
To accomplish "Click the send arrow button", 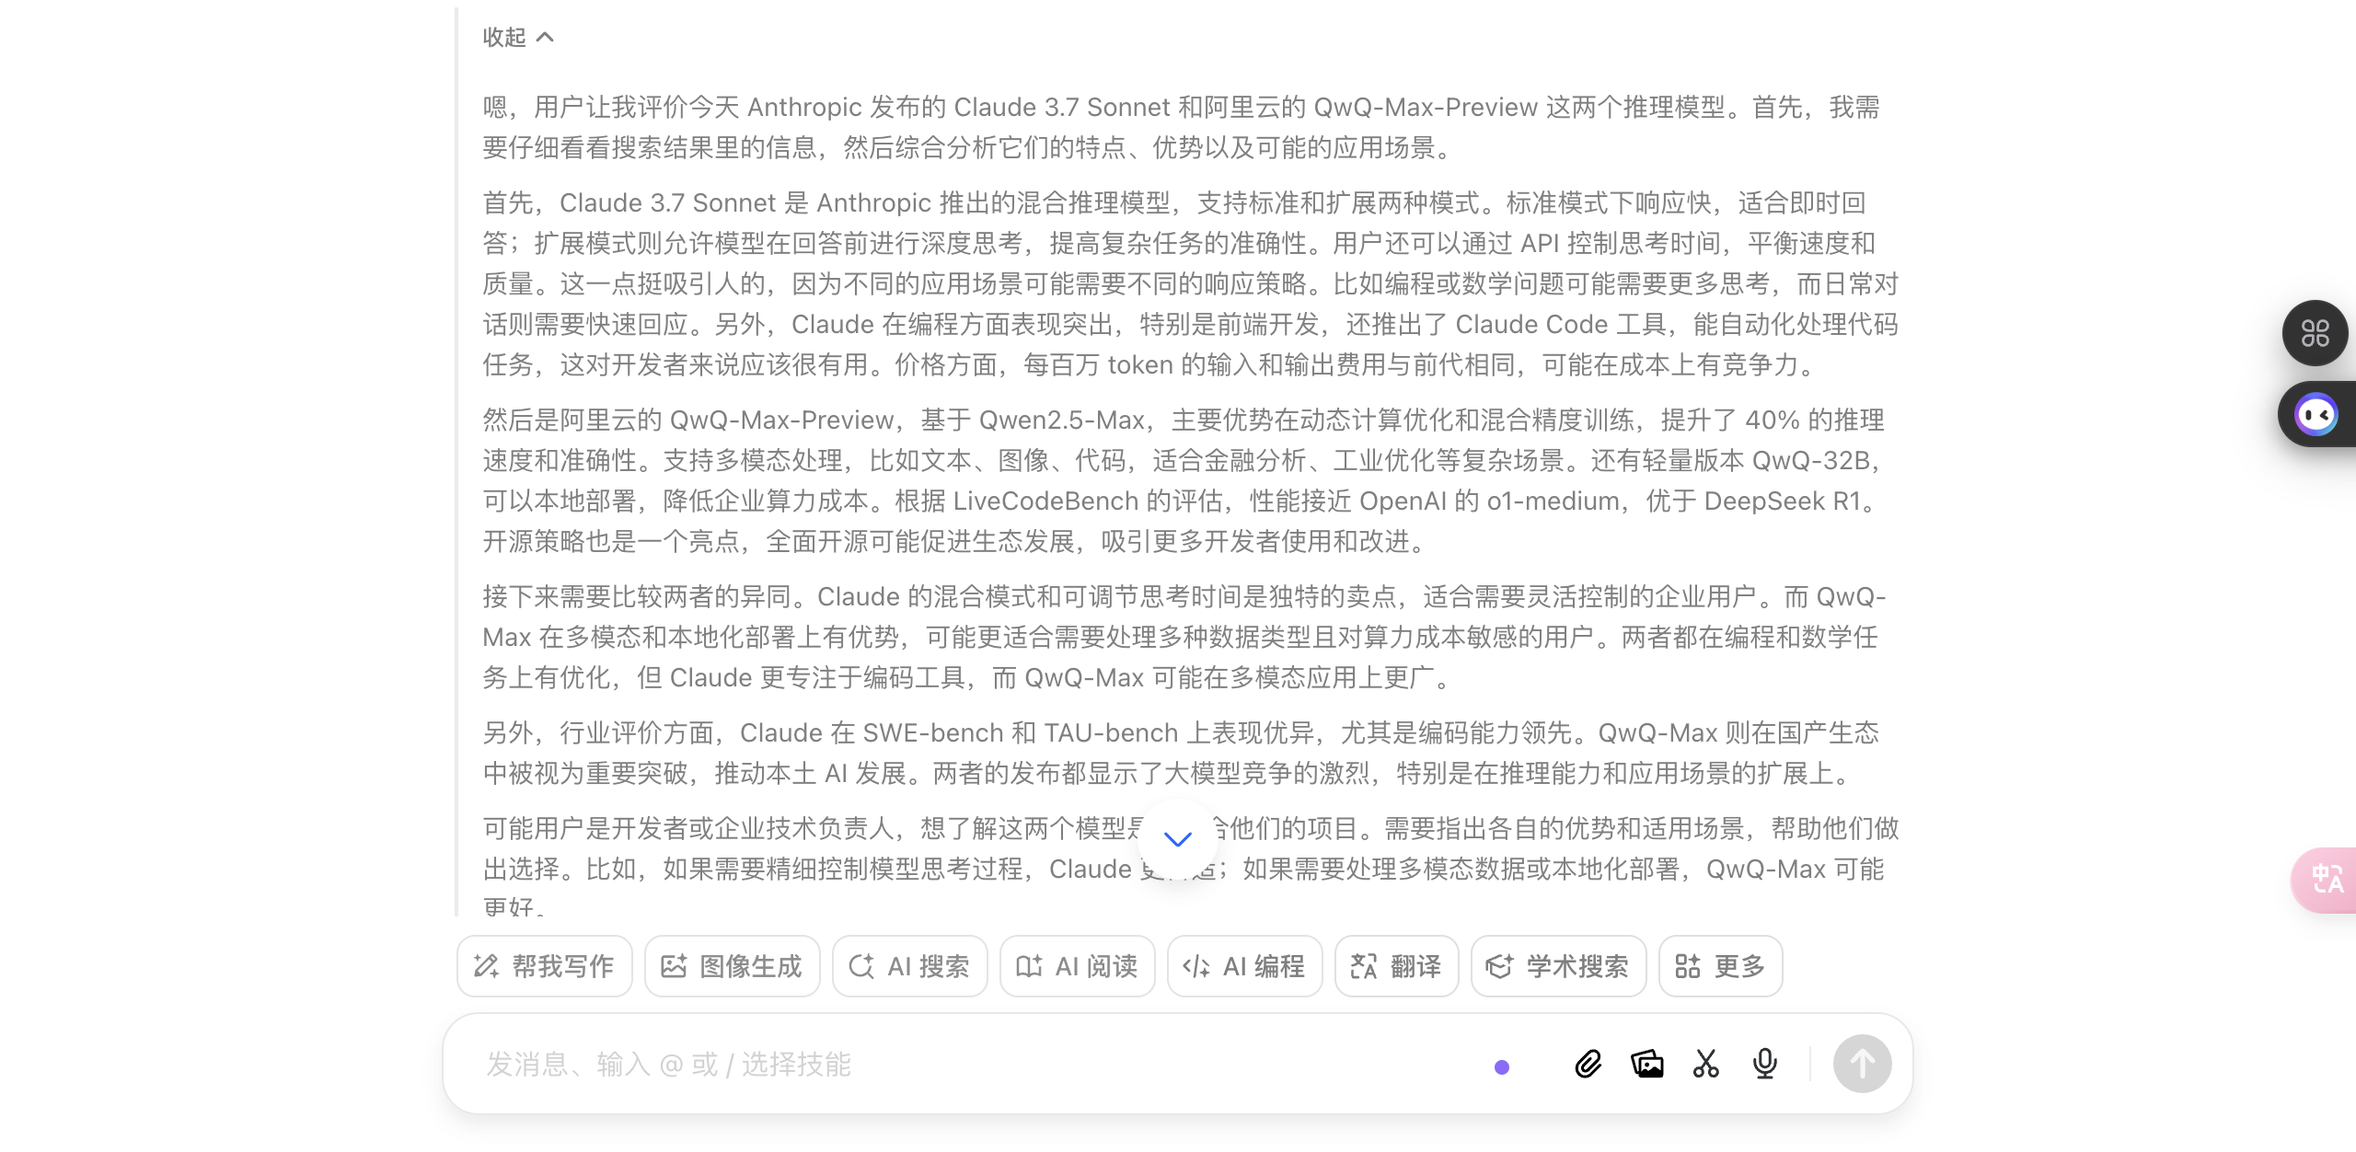I will (x=1862, y=1065).
